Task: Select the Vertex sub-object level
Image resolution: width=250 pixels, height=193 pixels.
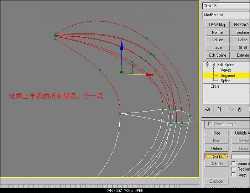Action: click(226, 70)
